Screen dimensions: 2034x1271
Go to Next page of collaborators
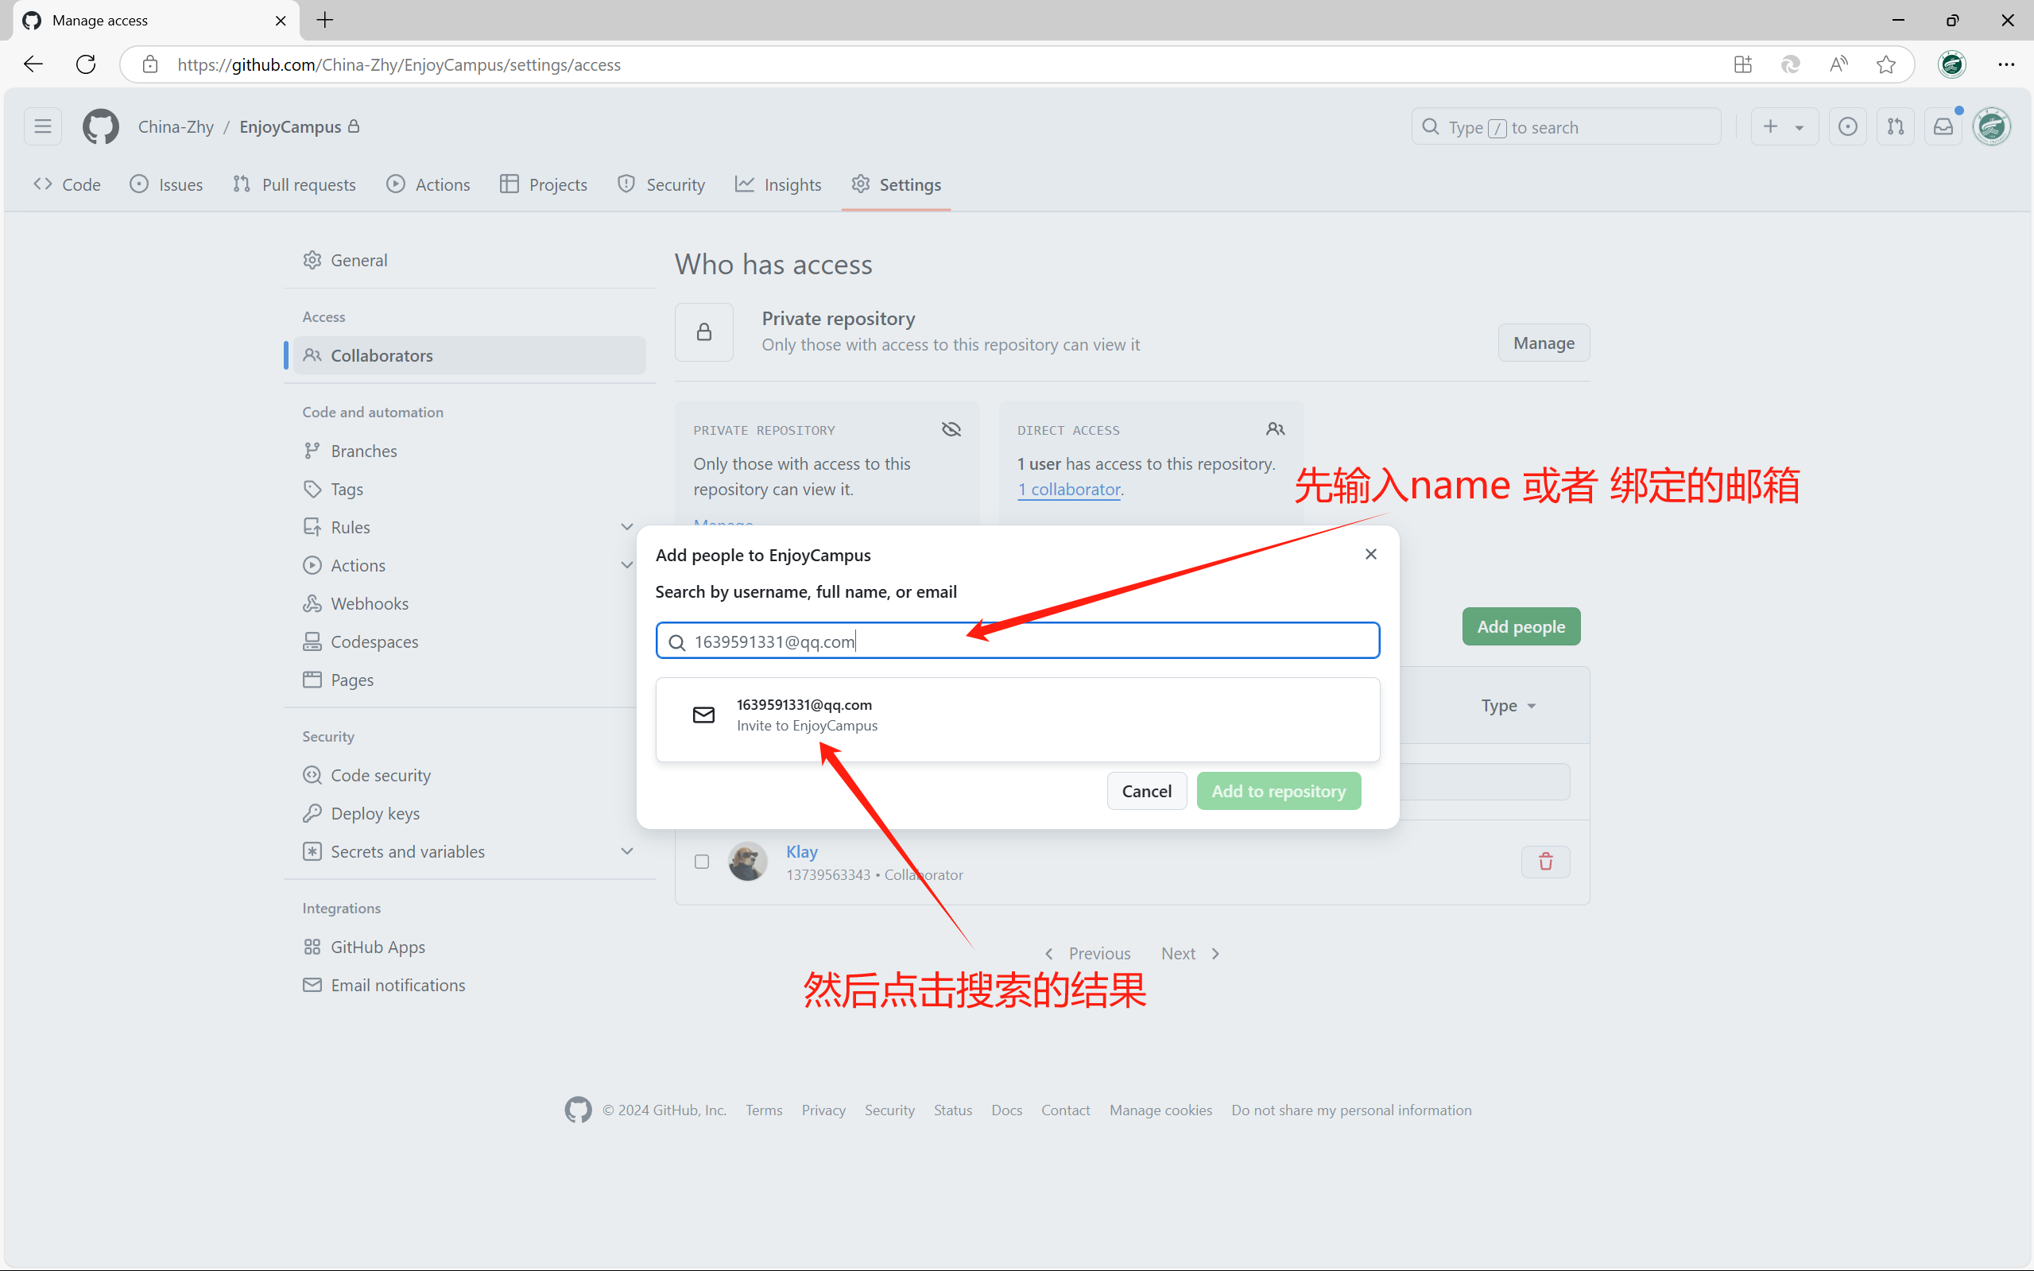(x=1190, y=953)
